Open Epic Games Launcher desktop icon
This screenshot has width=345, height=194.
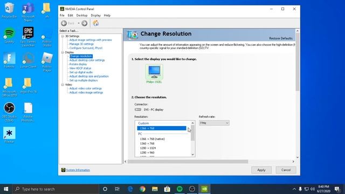28,37
